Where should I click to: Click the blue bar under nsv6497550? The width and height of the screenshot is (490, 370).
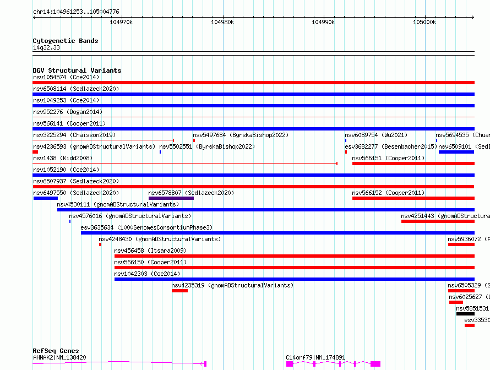tap(46, 198)
